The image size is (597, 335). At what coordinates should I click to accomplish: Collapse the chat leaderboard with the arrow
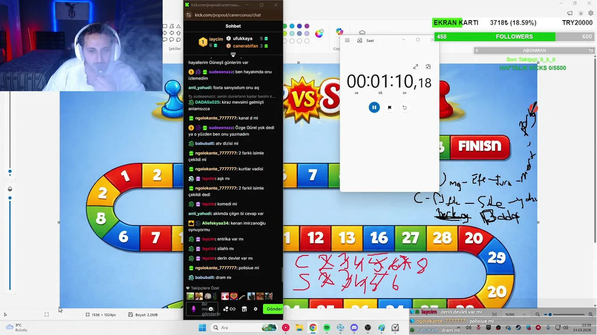tap(233, 55)
